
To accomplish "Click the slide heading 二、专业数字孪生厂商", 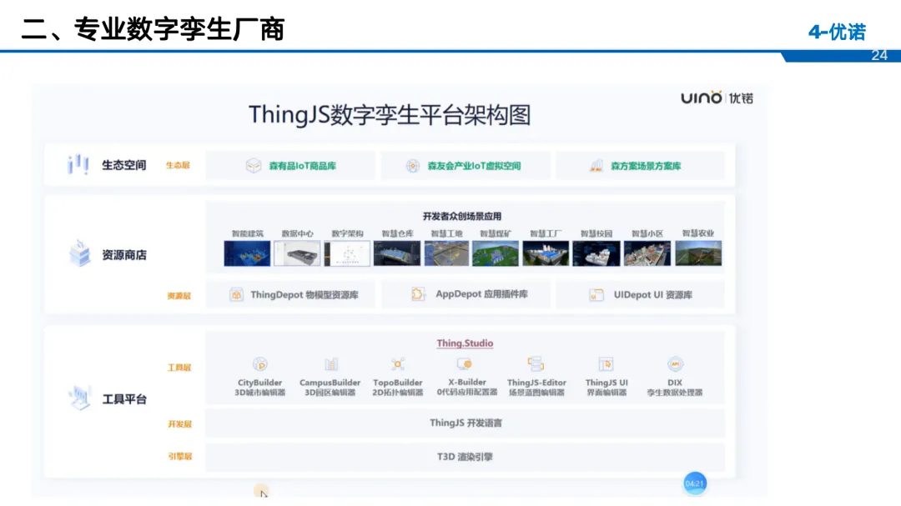I will [153, 28].
